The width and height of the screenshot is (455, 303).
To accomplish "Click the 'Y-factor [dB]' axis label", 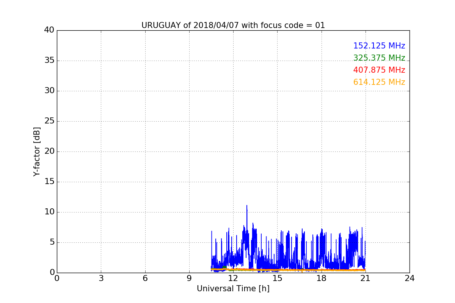I will [x=37, y=151].
